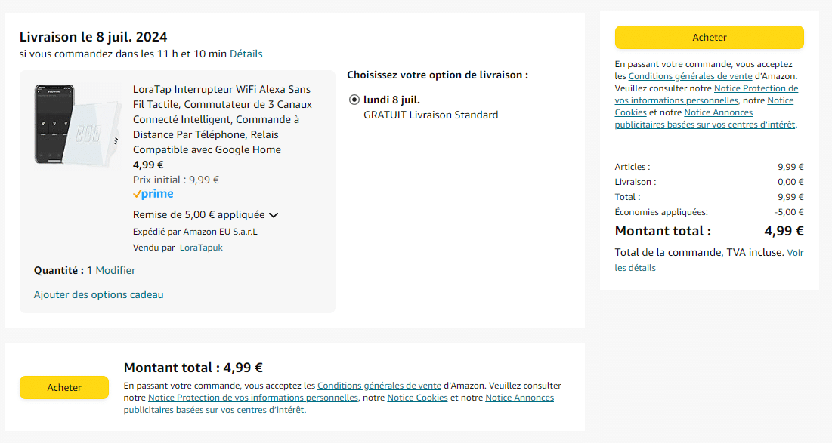This screenshot has width=832, height=443.
Task: Click GRATUIT Livraison Standard text
Action: tap(431, 115)
